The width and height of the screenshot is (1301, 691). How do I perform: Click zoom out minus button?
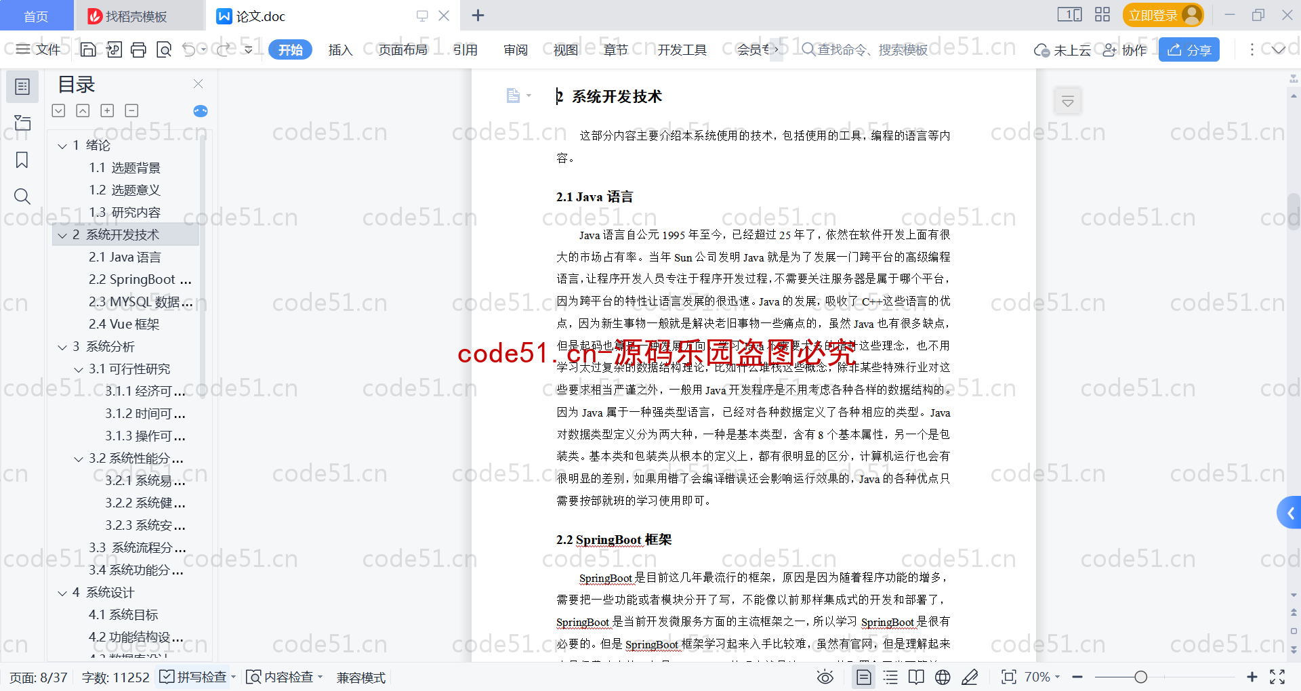point(1077,677)
